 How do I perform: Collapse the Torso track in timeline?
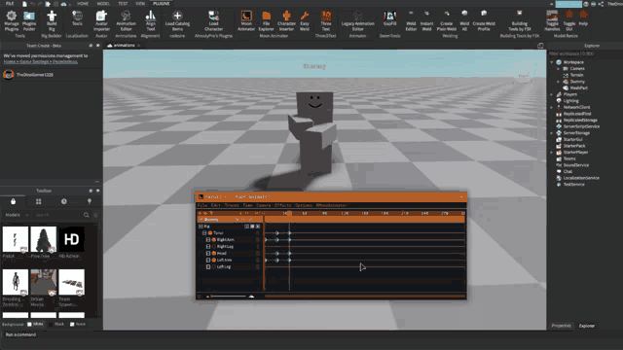pyautogui.click(x=204, y=233)
